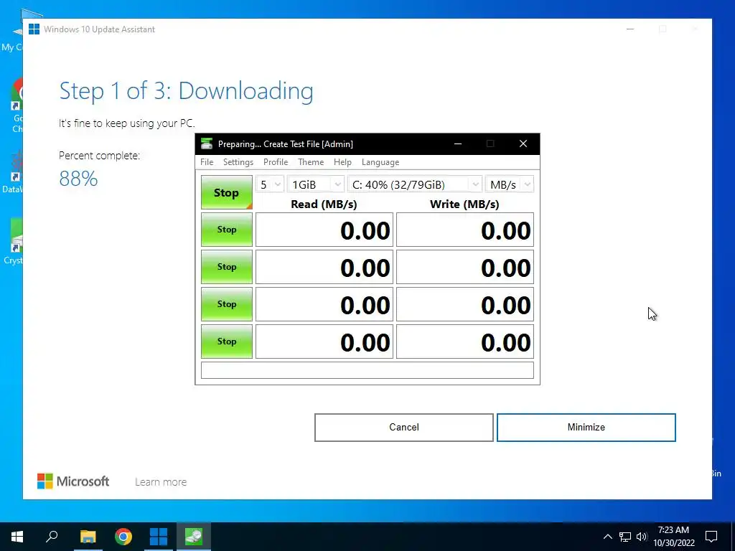
Task: Click the first row Write value 0.00
Action: coord(465,230)
